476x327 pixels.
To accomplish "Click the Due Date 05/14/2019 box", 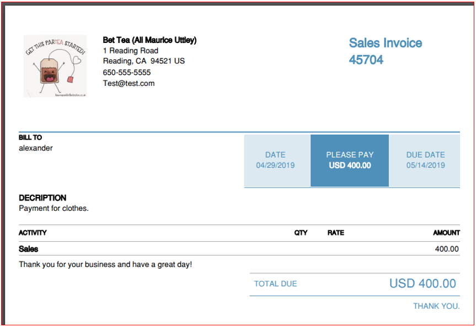I will (425, 161).
